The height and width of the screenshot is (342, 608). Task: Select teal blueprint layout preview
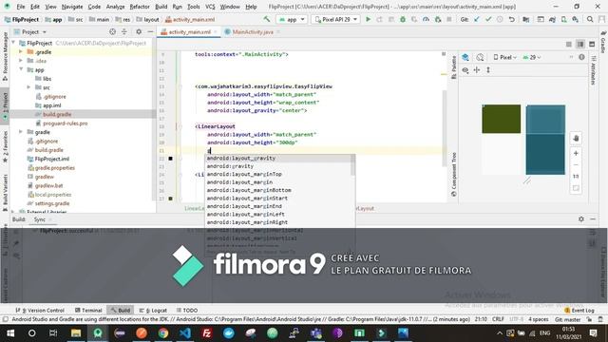pyautogui.click(x=545, y=140)
